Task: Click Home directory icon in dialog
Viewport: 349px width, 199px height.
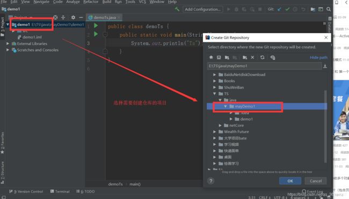Action: [x=211, y=57]
